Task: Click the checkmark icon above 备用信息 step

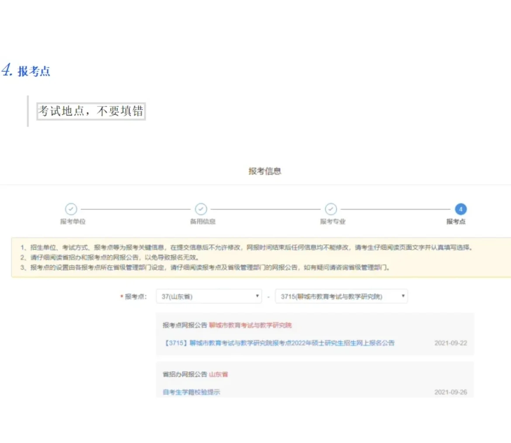Action: tap(201, 210)
